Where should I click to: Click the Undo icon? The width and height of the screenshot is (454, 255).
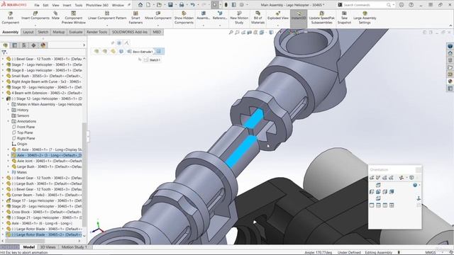pyautogui.click(x=192, y=5)
